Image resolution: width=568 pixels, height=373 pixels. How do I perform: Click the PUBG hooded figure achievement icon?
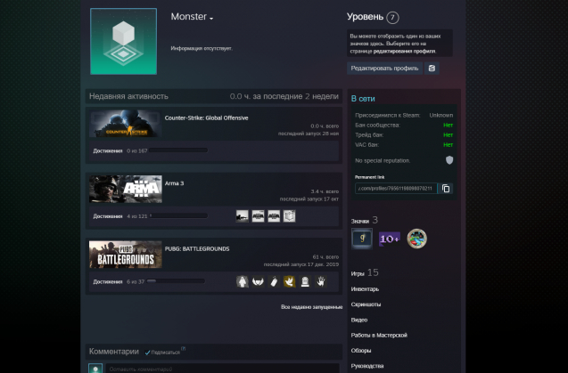tap(242, 281)
